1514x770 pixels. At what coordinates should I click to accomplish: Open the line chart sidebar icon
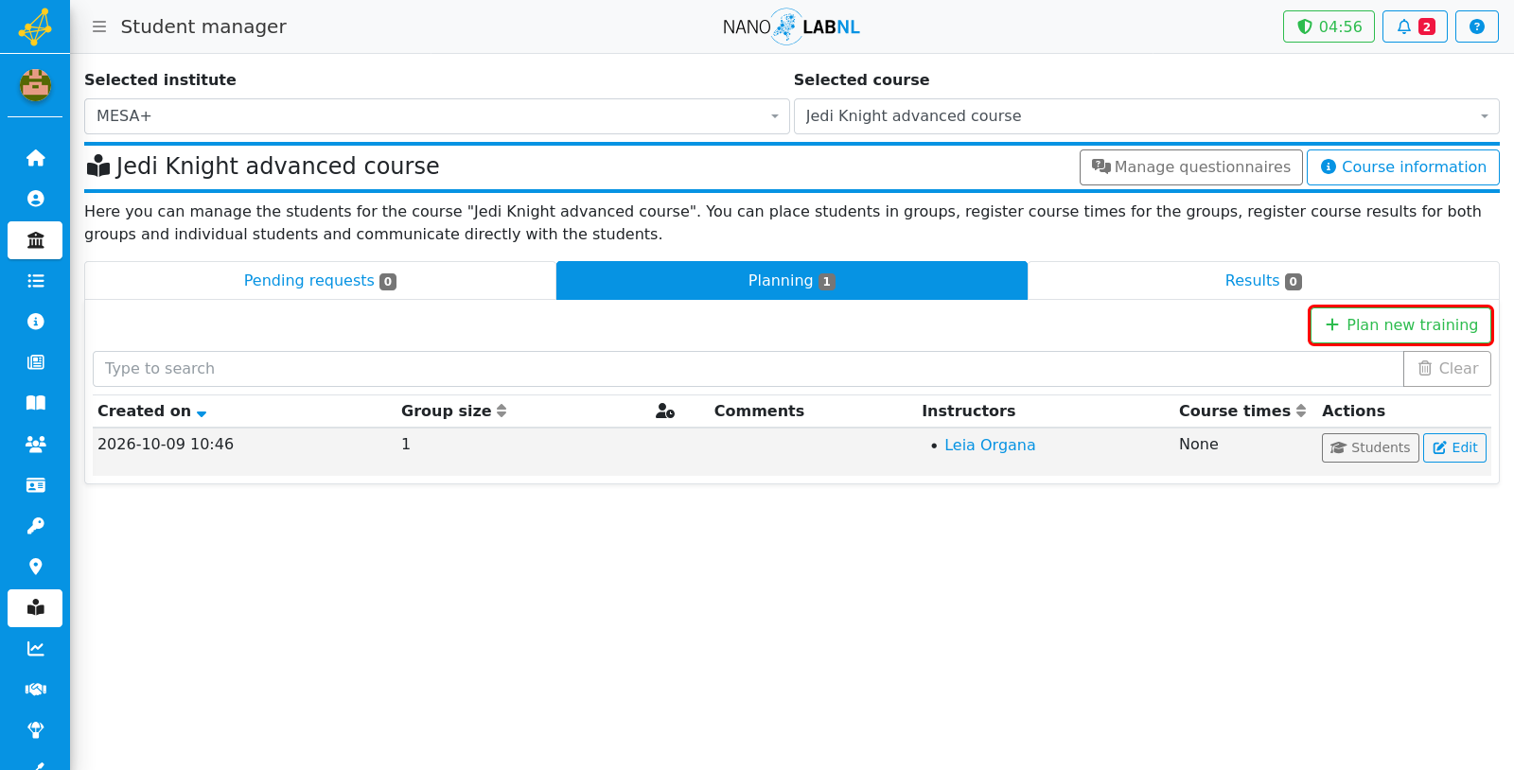point(35,649)
